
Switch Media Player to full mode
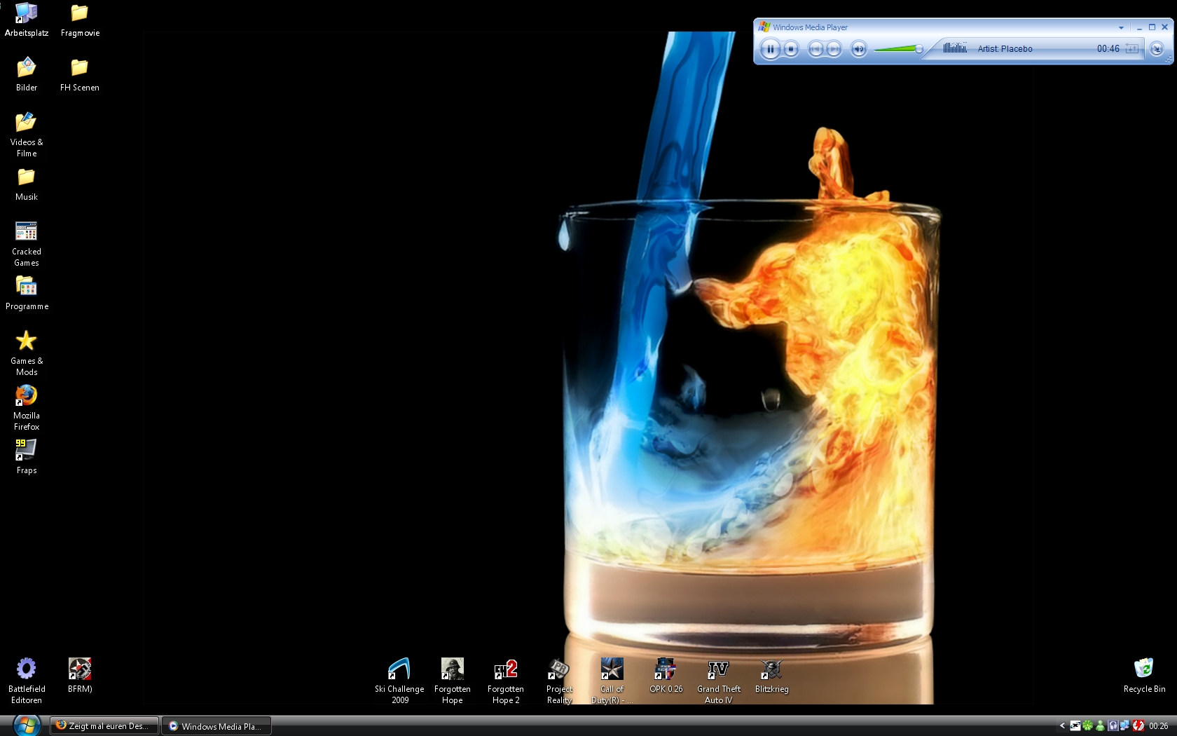click(1157, 49)
